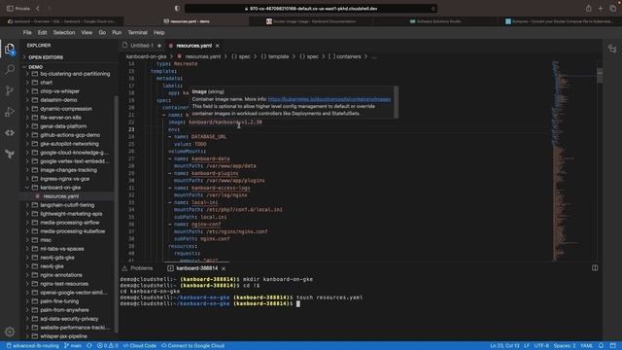Viewport: 622px width, 350px height.
Task: Click the privacy shield icon near address bar
Action: point(177,9)
